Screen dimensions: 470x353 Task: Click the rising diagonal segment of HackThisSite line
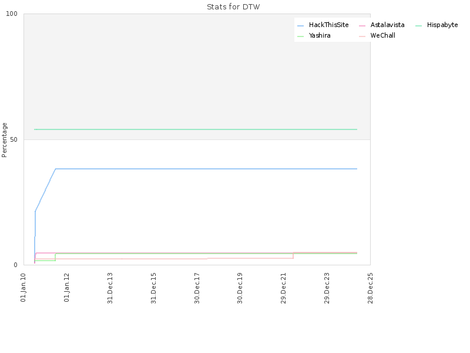pyautogui.click(x=45, y=190)
